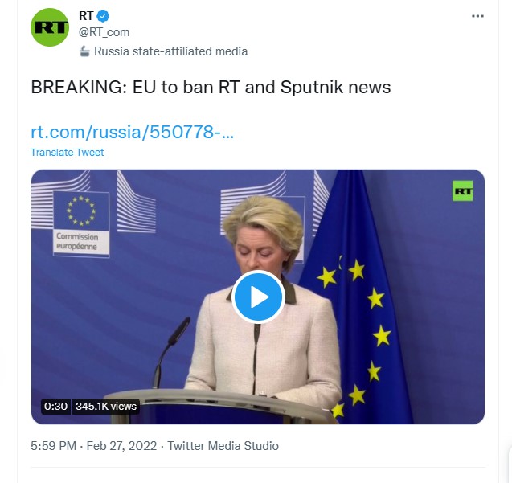The width and height of the screenshot is (512, 483).
Task: Click the podium microphone in the video
Action: coord(171,353)
